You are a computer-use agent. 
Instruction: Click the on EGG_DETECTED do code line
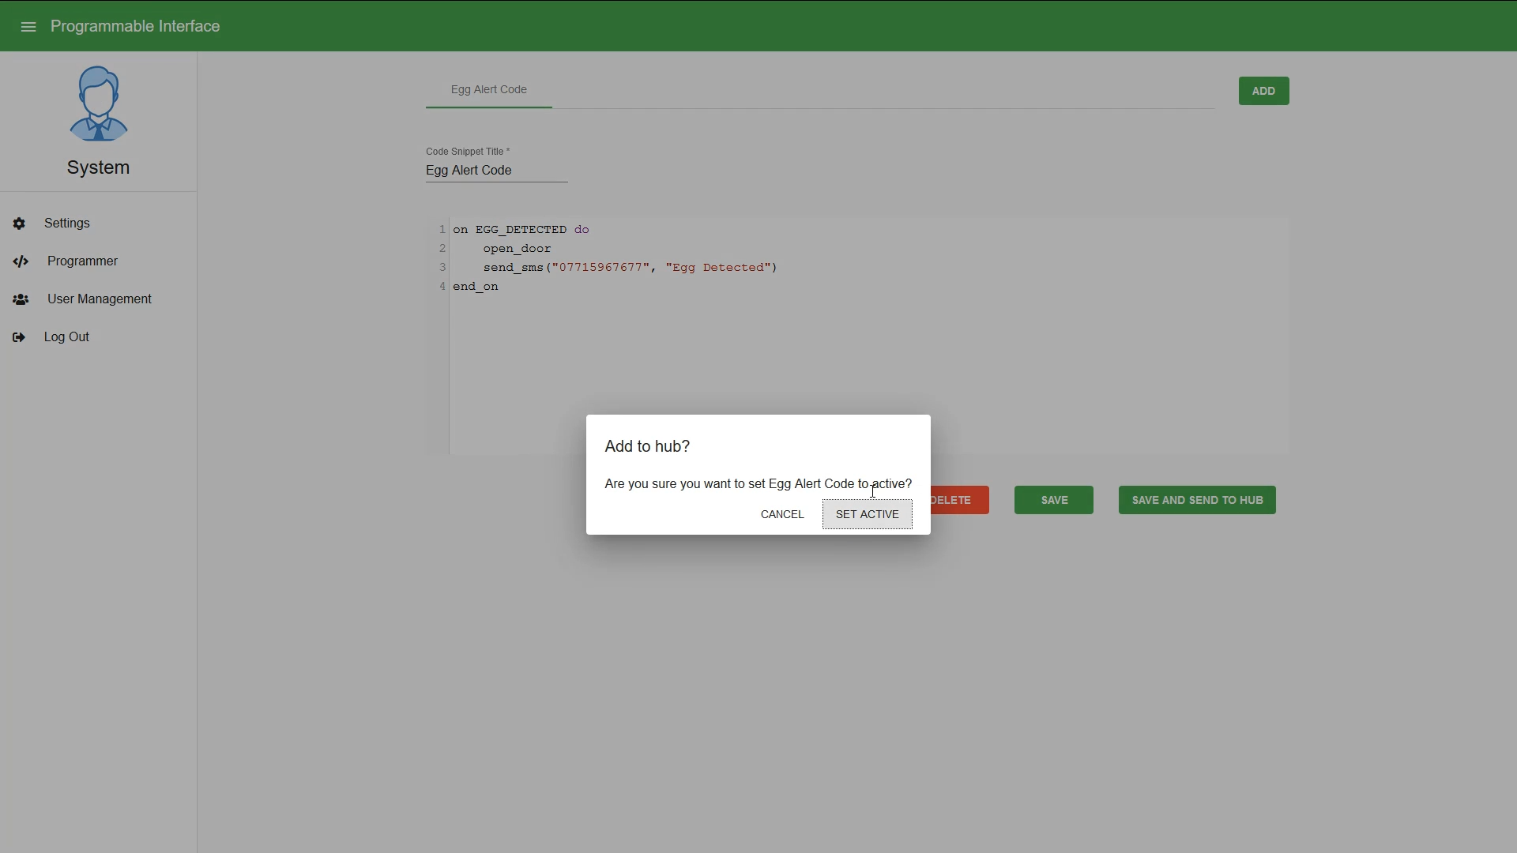point(521,230)
